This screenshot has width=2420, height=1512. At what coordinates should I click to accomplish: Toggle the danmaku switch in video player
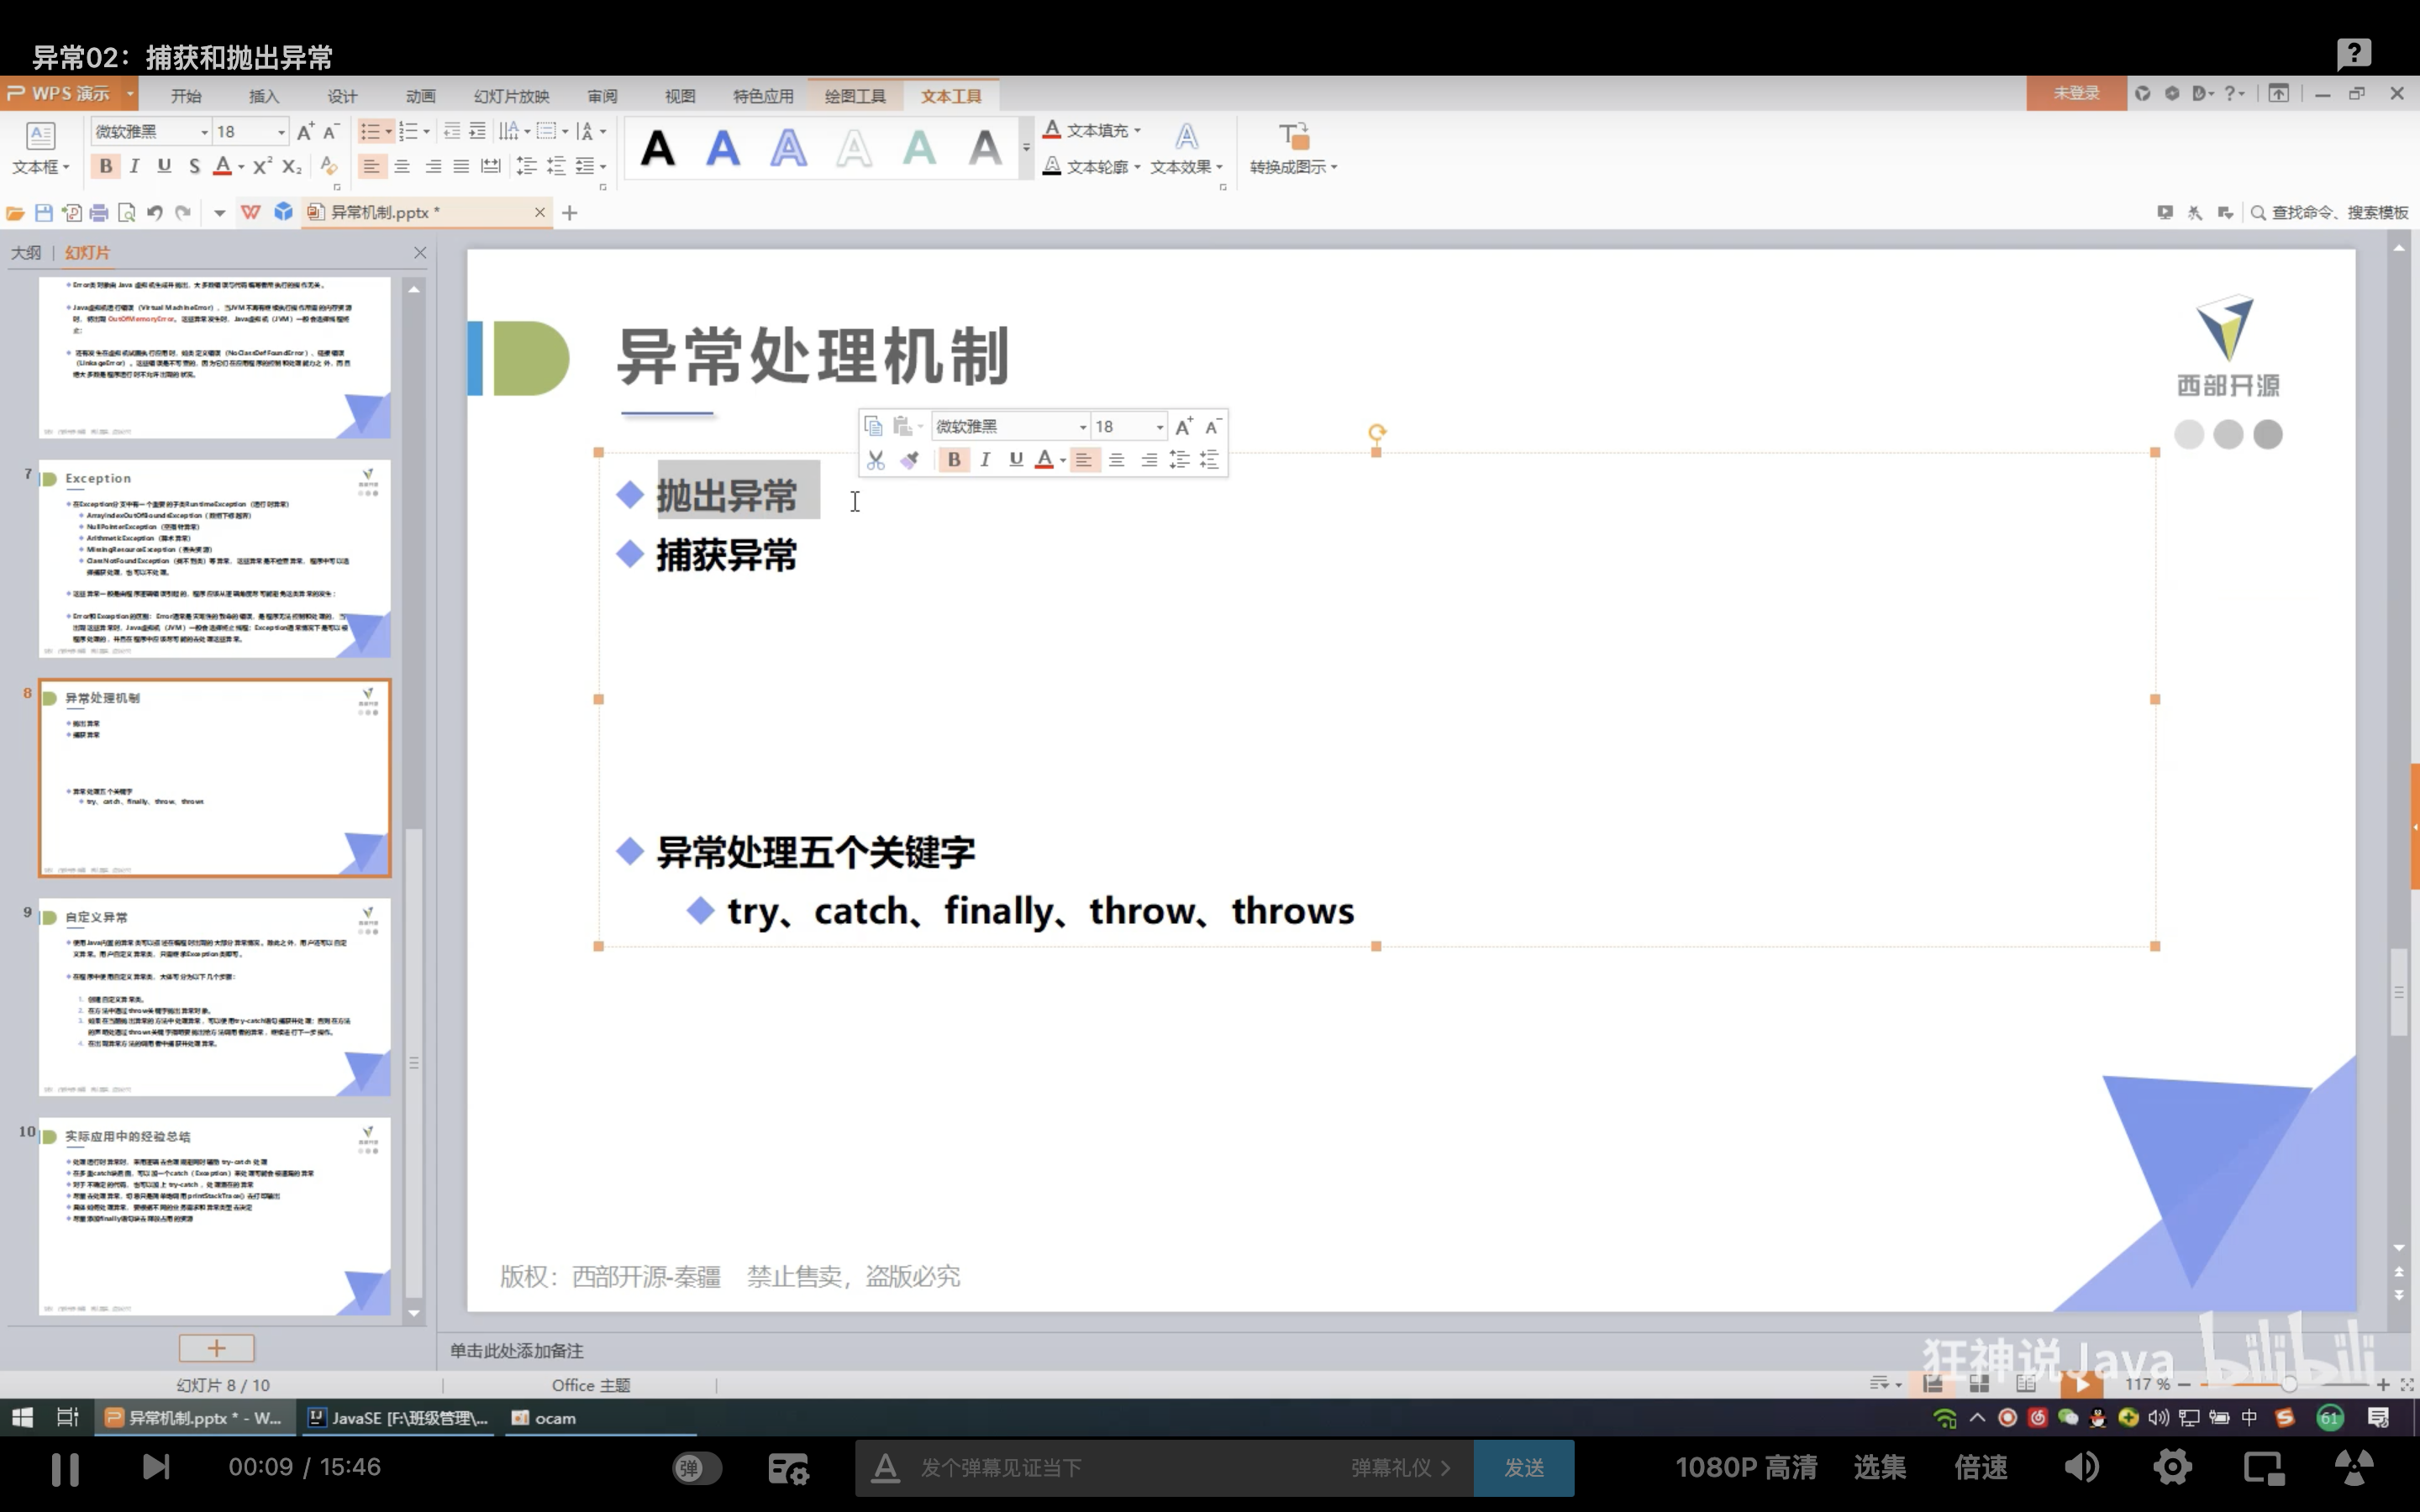point(696,1467)
